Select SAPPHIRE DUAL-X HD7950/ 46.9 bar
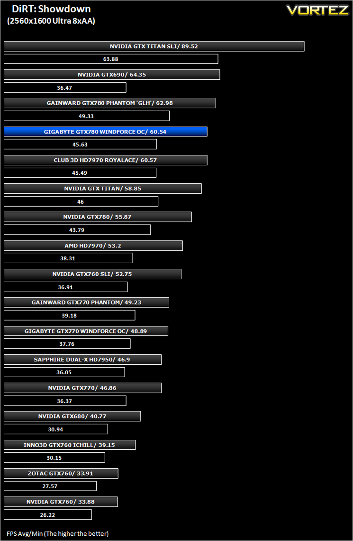Image resolution: width=353 pixels, height=541 pixels. click(82, 360)
